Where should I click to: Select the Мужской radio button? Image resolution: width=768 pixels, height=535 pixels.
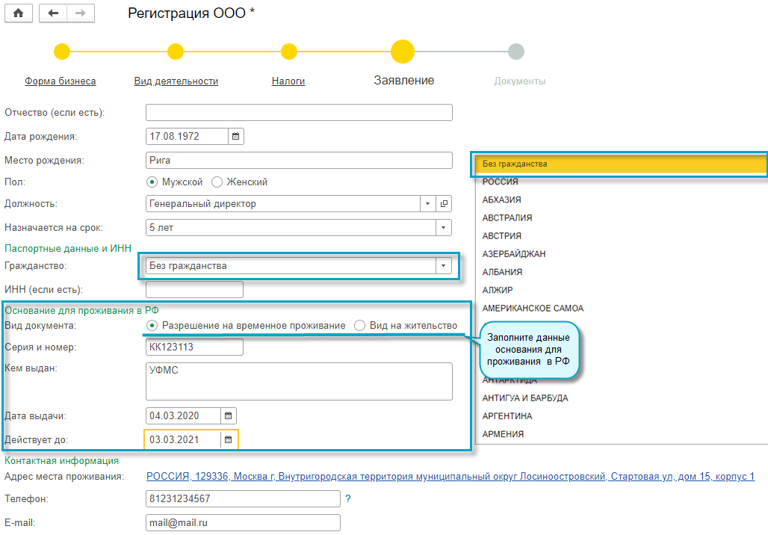152,182
